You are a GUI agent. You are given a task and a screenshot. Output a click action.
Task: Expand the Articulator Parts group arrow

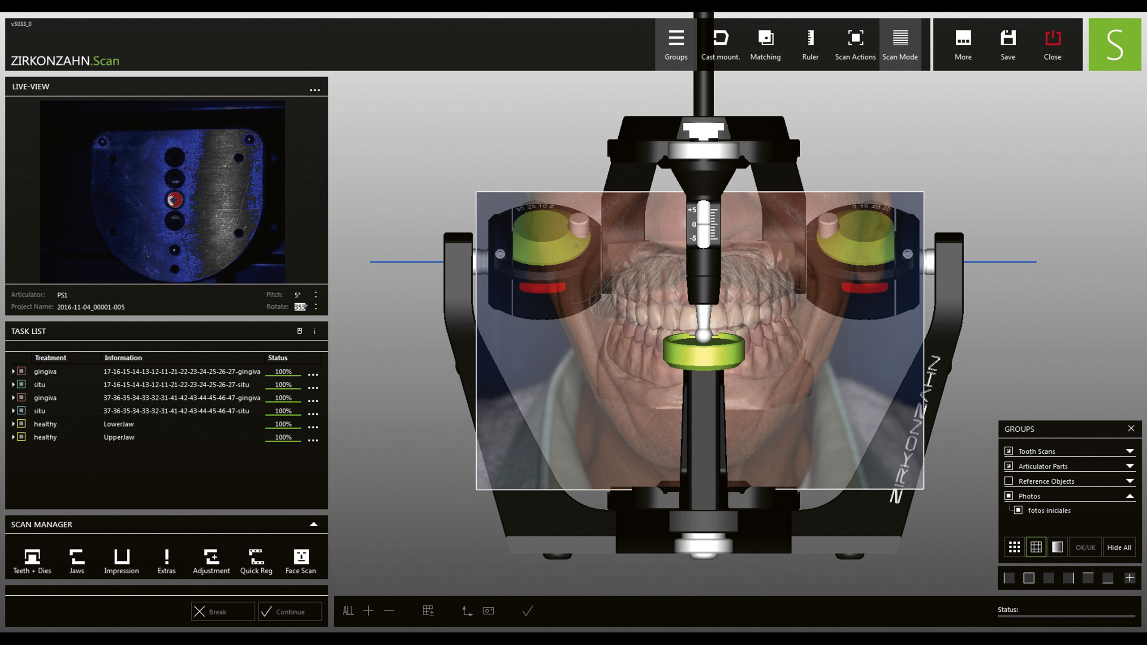[x=1130, y=466]
